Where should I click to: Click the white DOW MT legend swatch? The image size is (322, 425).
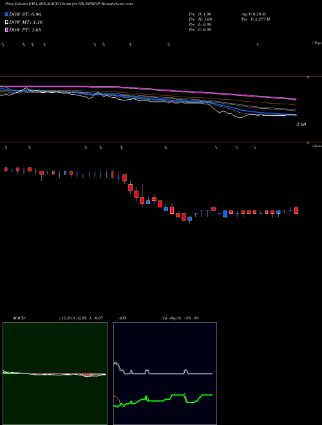tap(6, 22)
